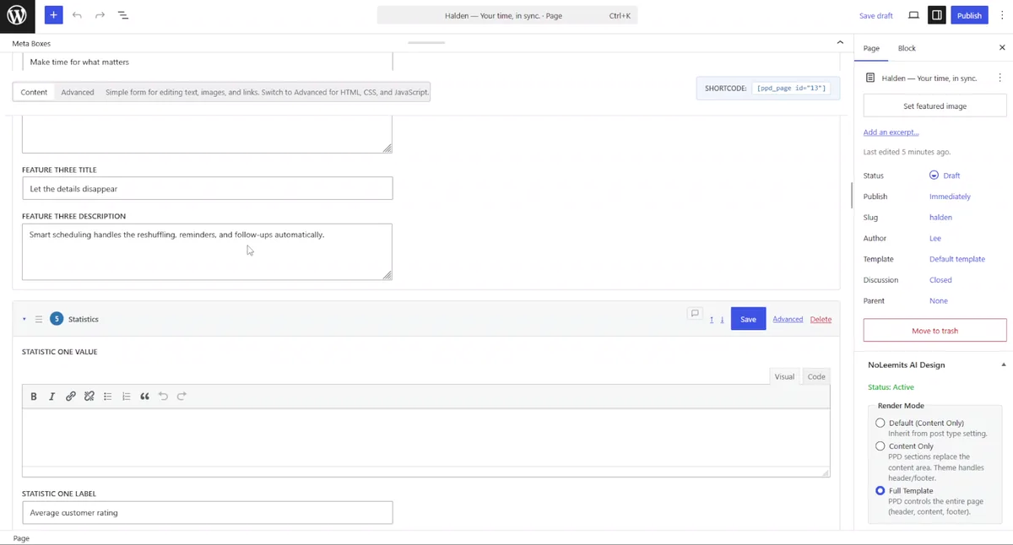The image size is (1013, 545).
Task: Move Statistics section up arrow
Action: click(x=712, y=320)
